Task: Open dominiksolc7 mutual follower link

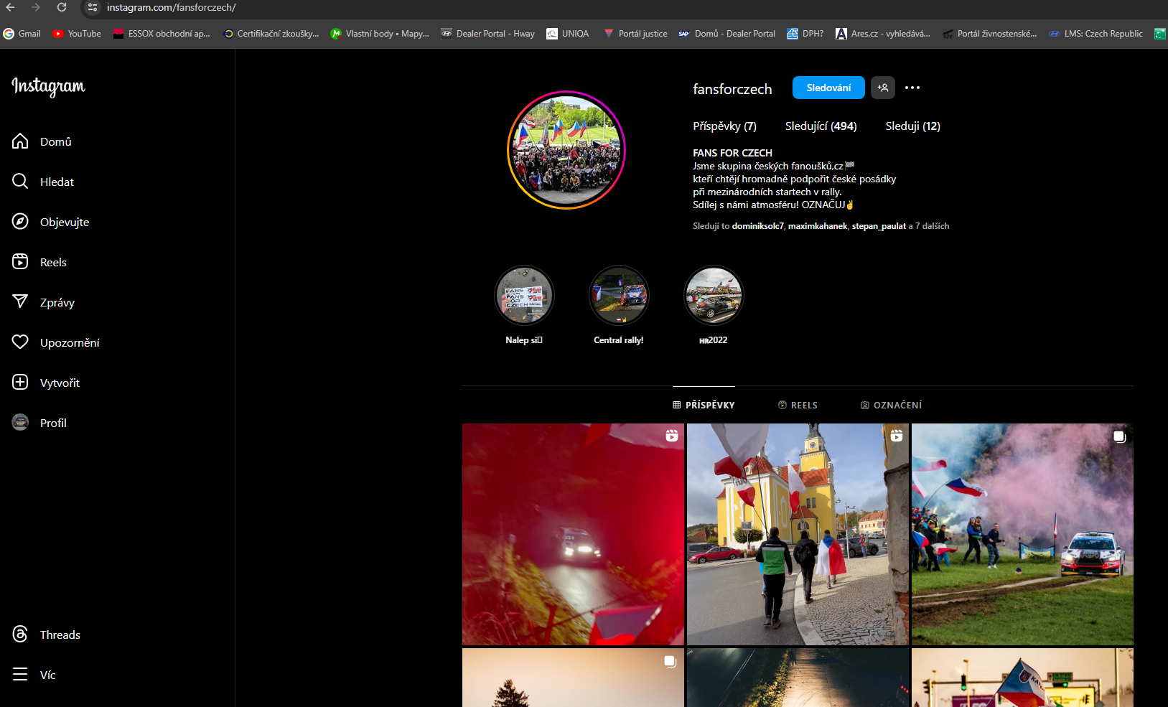Action: coord(757,226)
